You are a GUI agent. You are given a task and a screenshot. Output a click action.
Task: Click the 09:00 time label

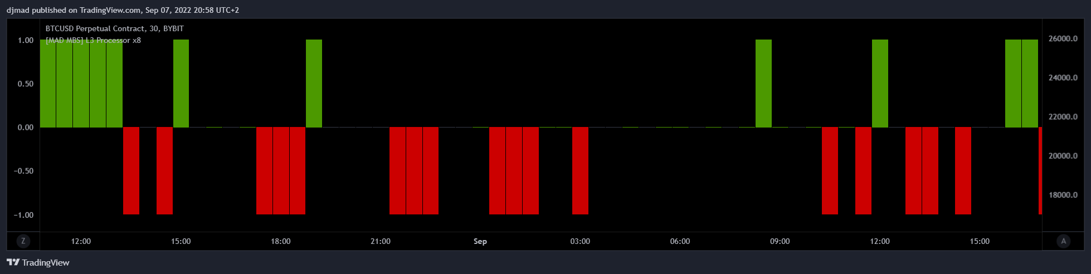780,241
